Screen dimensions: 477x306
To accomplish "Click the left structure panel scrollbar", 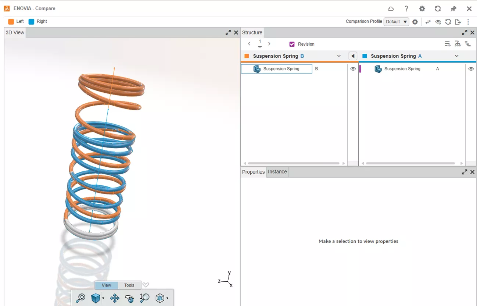I will (294, 163).
